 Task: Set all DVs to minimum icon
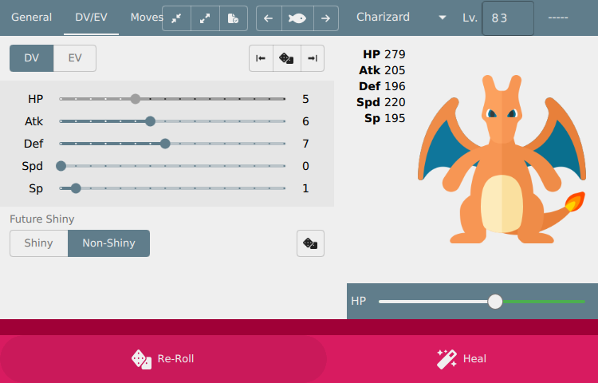pyautogui.click(x=261, y=58)
